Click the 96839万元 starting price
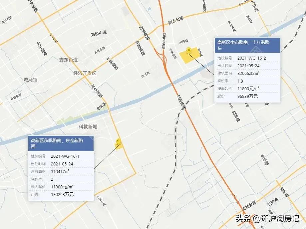The image size is (306, 229). [x=247, y=97]
